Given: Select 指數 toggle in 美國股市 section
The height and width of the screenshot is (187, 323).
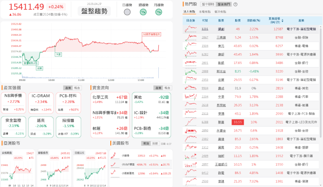Looking at the screenshot, I should tap(155, 144).
